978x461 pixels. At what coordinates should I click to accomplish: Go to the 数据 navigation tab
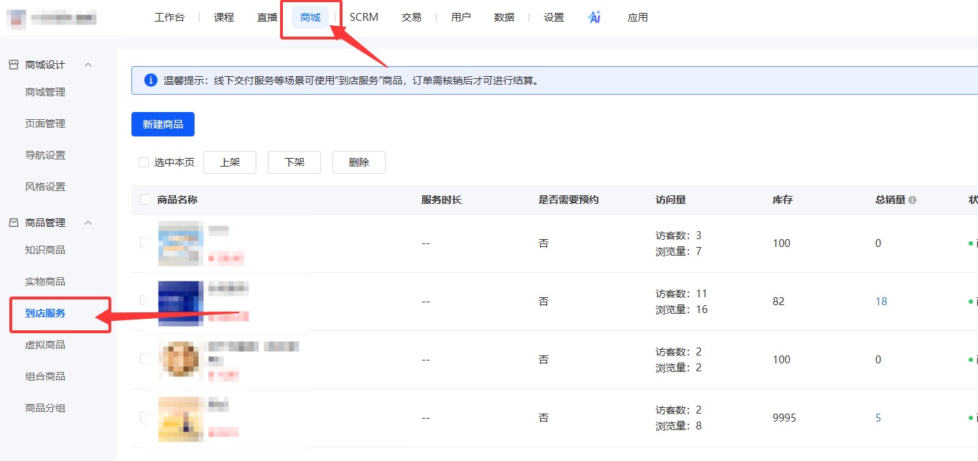click(x=504, y=17)
